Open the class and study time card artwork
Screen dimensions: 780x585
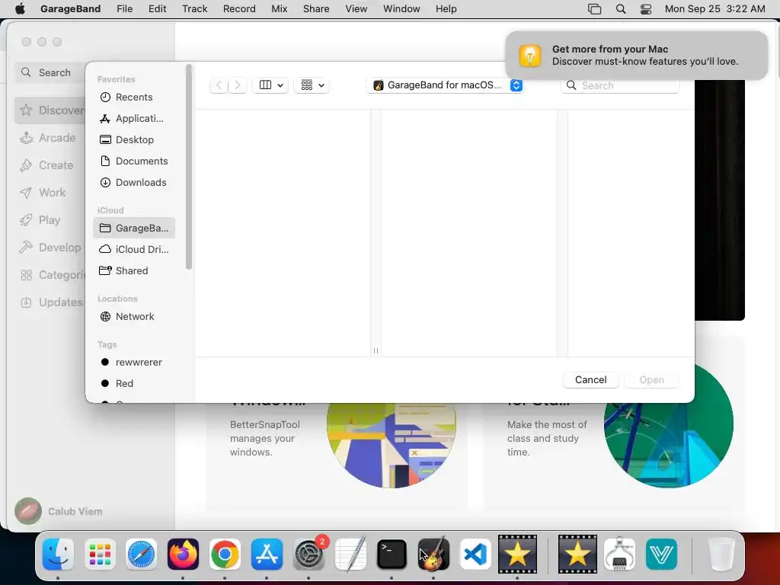coord(668,430)
